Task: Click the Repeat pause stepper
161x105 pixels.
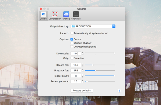Action: [83, 81]
